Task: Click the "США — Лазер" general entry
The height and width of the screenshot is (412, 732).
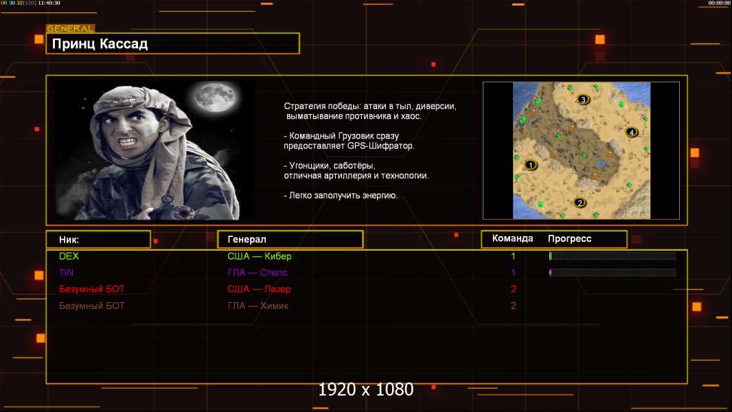Action: click(259, 289)
